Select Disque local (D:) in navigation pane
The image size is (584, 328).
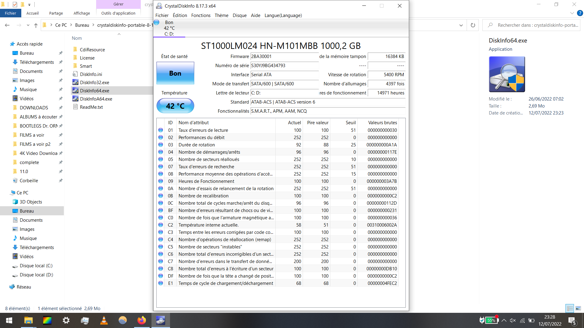point(36,275)
